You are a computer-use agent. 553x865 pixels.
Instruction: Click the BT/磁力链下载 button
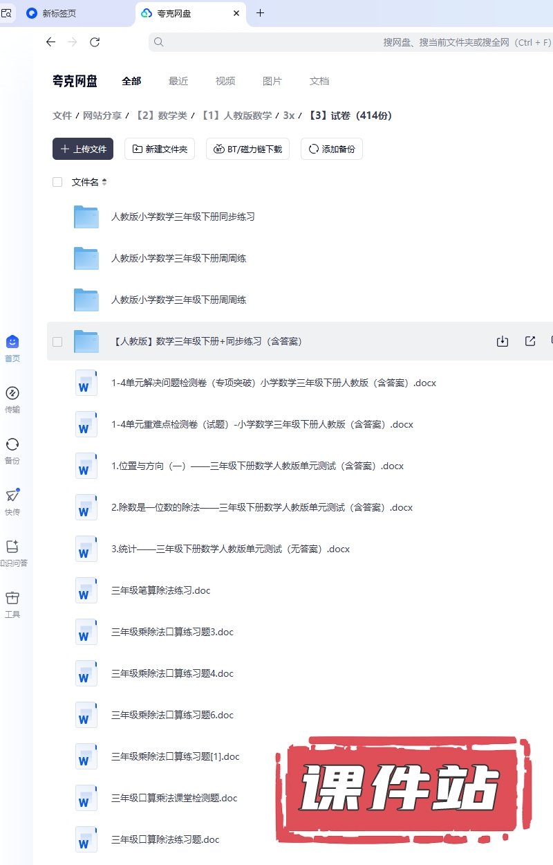click(x=247, y=149)
